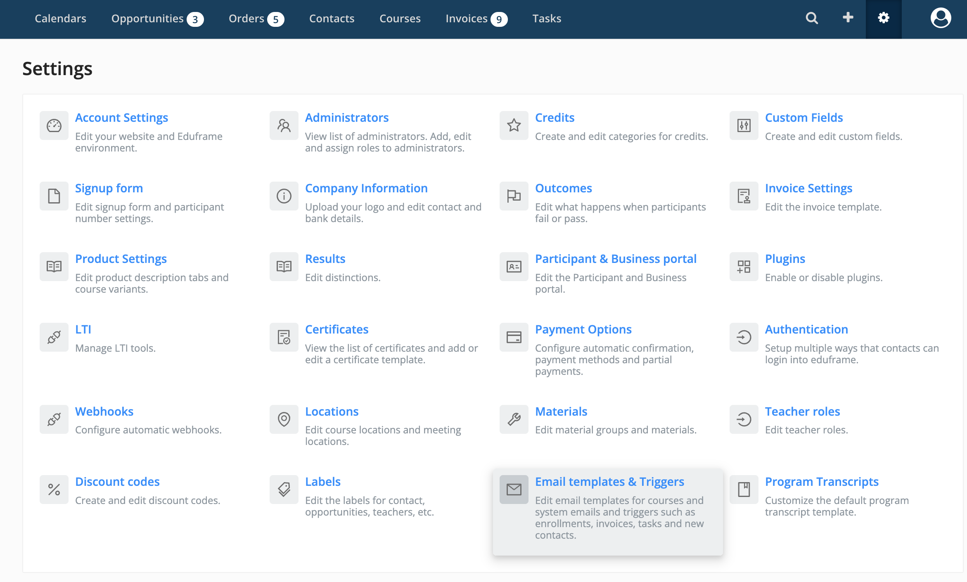The image size is (967, 582).
Task: Click the Plugins grid icon
Action: (x=744, y=267)
